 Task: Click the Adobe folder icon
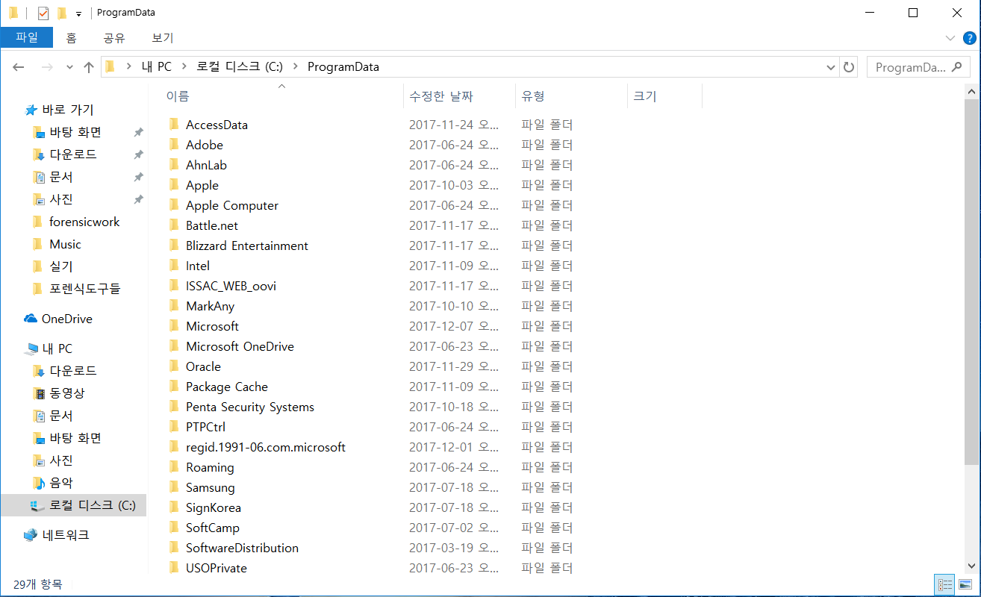coord(174,144)
